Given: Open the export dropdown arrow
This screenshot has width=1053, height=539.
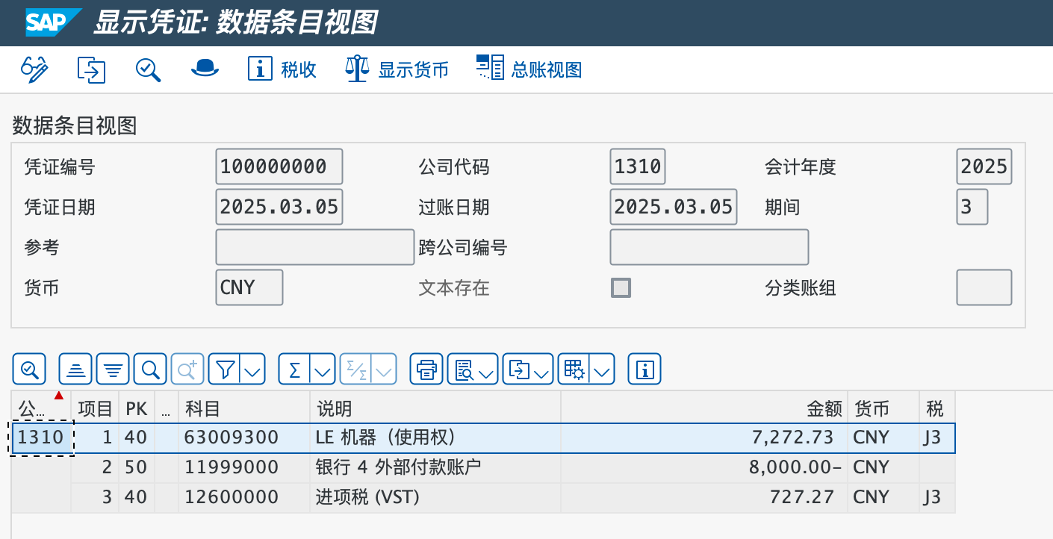Looking at the screenshot, I should (x=542, y=370).
